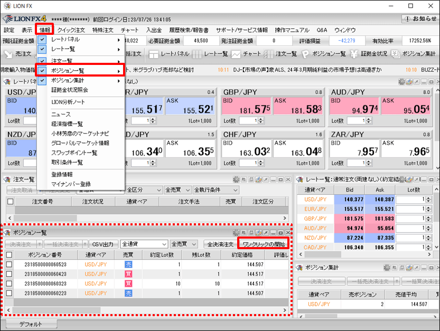Click LION logo icon of ポジション一覧 panel
This screenshot has height=331, width=440.
(7, 232)
